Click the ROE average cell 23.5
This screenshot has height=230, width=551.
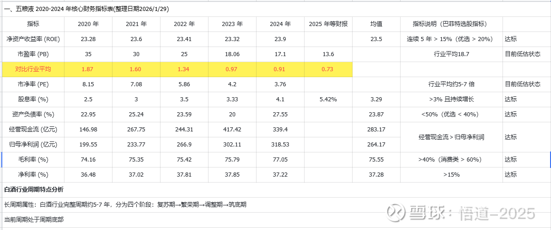click(x=376, y=39)
